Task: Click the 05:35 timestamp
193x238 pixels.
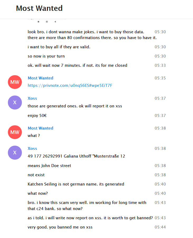Action: [160, 78]
